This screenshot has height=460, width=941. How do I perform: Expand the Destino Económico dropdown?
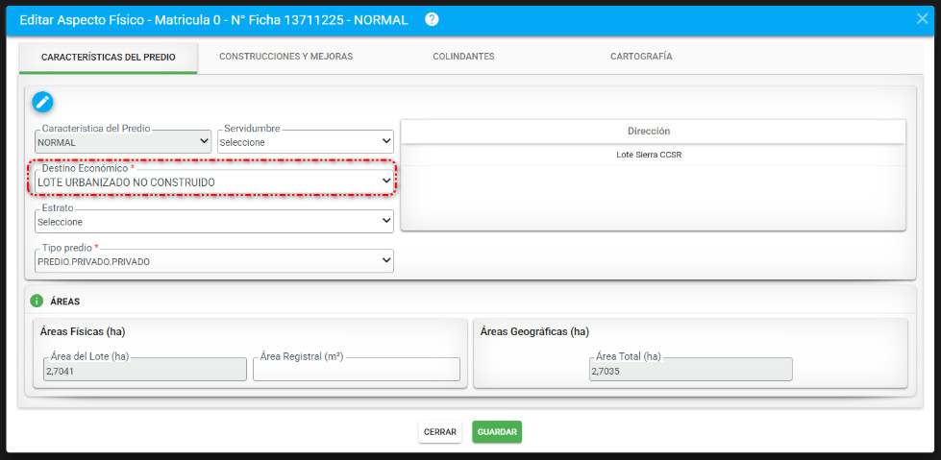[213, 182]
